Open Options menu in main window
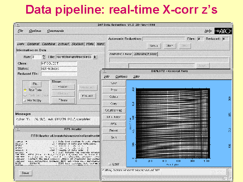This screenshot has height=182, width=243. [x=35, y=31]
